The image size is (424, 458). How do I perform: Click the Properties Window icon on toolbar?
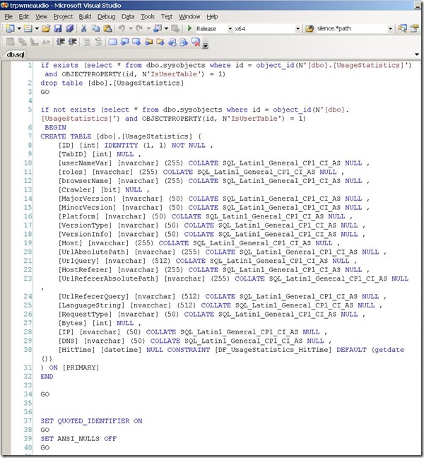pyautogui.click(x=414, y=28)
